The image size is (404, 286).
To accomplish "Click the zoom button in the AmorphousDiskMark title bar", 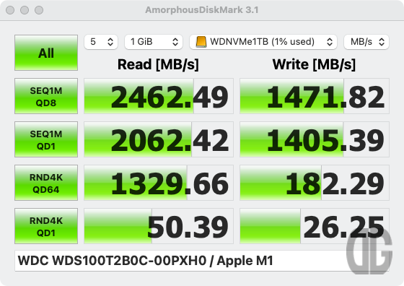I will click(x=39, y=10).
